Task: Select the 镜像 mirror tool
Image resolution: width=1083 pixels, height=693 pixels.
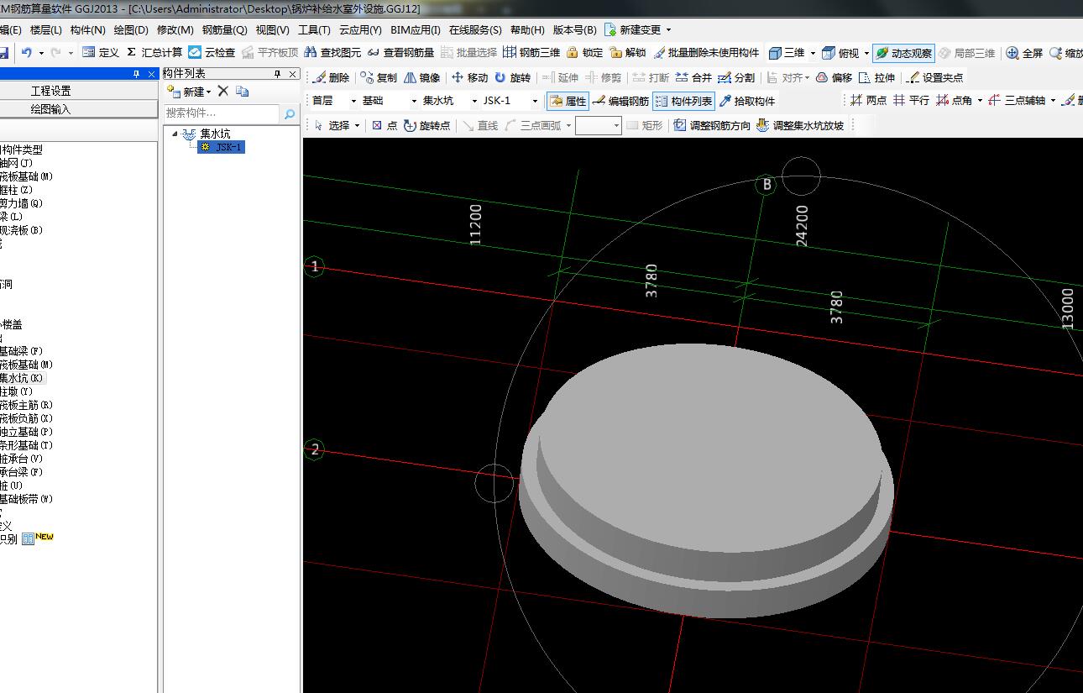Action: (421, 77)
